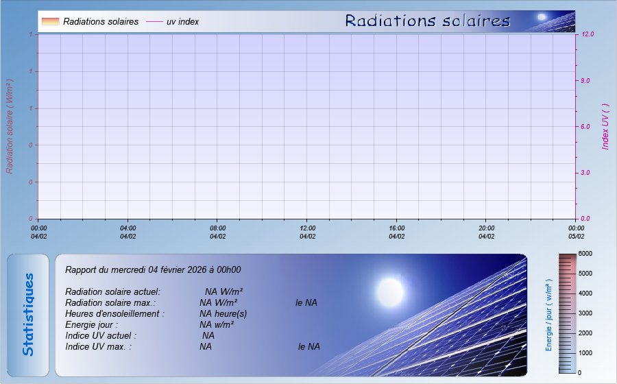Click the "Indice UV max." statistics label

tap(98, 346)
